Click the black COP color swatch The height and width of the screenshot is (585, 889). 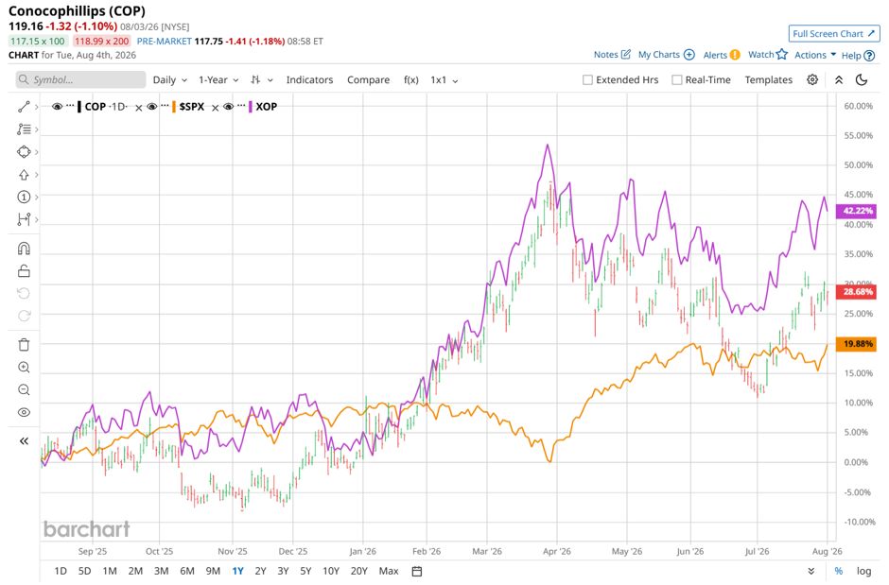click(x=79, y=107)
